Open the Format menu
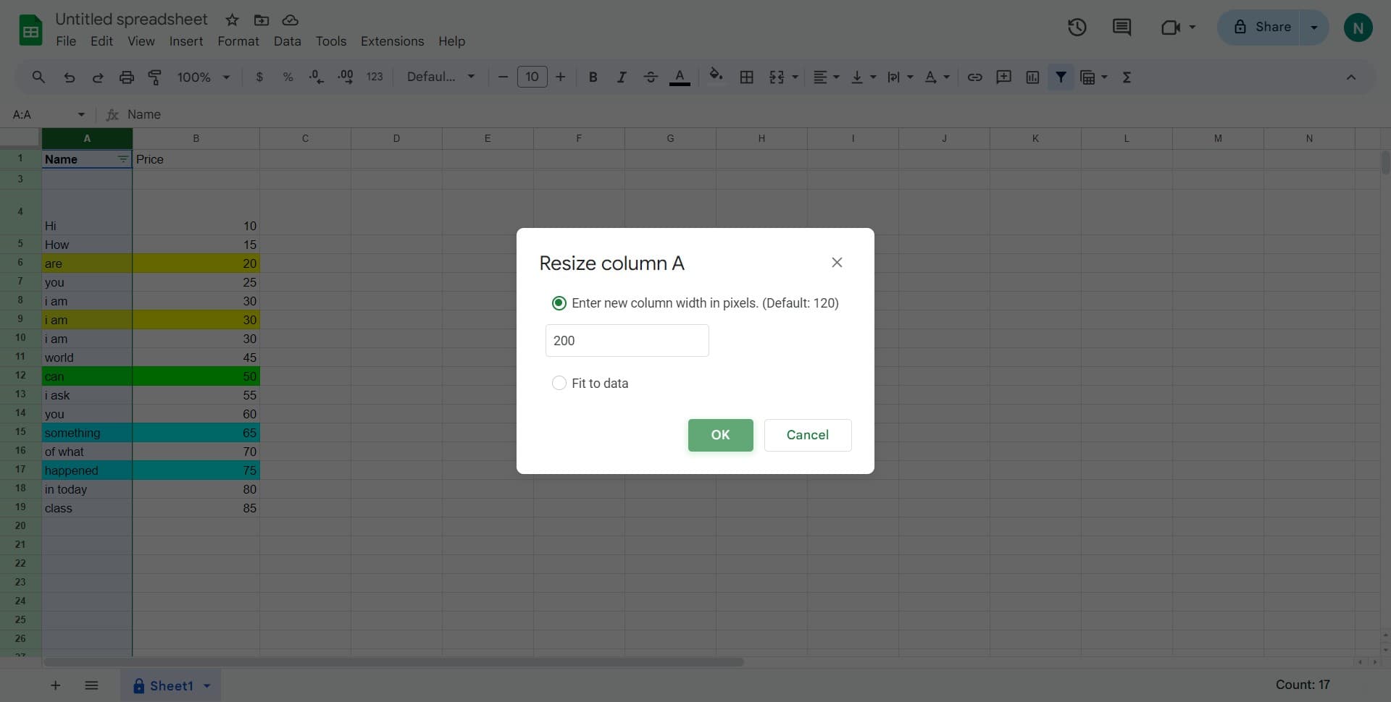The width and height of the screenshot is (1391, 702). [238, 41]
